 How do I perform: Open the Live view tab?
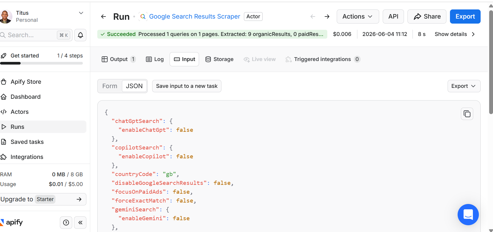(x=260, y=59)
